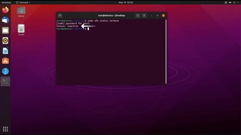This screenshot has width=241, height=135.
Task: Show Applications grid
Action: (5, 129)
